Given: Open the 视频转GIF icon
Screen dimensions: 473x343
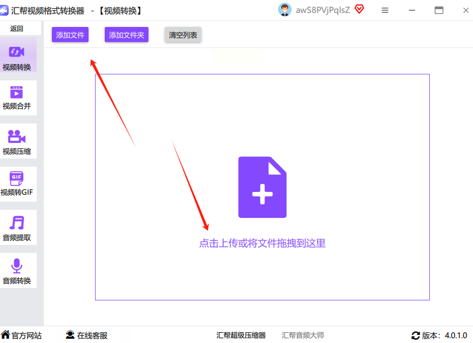Looking at the screenshot, I should click(17, 179).
